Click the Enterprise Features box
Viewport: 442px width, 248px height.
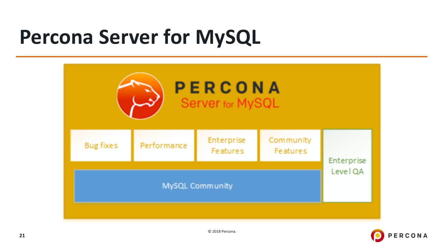pyautogui.click(x=227, y=145)
